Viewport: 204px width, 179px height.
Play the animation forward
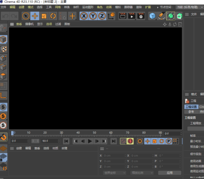pyautogui.click(x=90, y=141)
